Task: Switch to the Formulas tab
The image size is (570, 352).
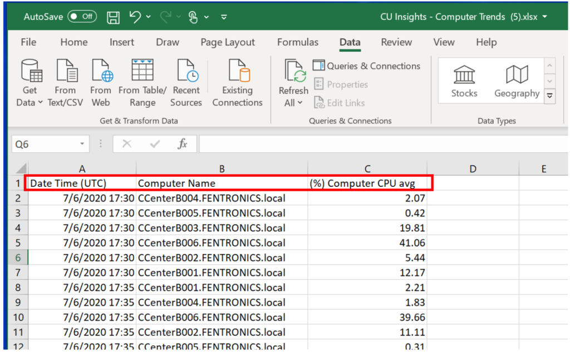Action: 298,42
